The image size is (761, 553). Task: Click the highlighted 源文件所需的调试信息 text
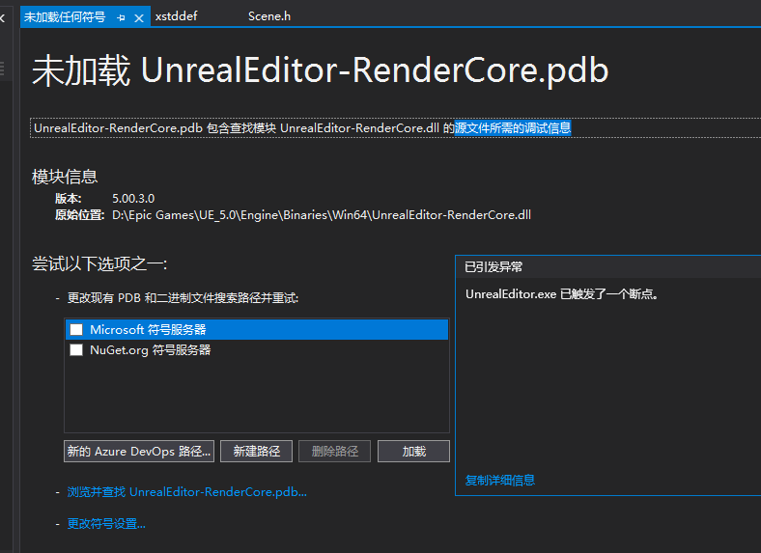click(x=513, y=128)
